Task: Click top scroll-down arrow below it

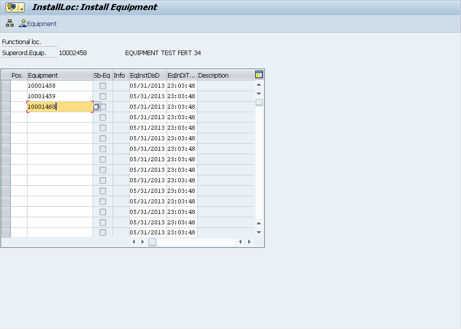Action: click(259, 94)
